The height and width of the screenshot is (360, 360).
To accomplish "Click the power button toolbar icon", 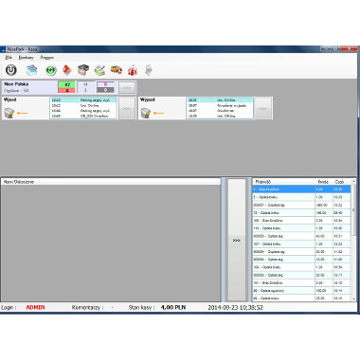I will 11,70.
